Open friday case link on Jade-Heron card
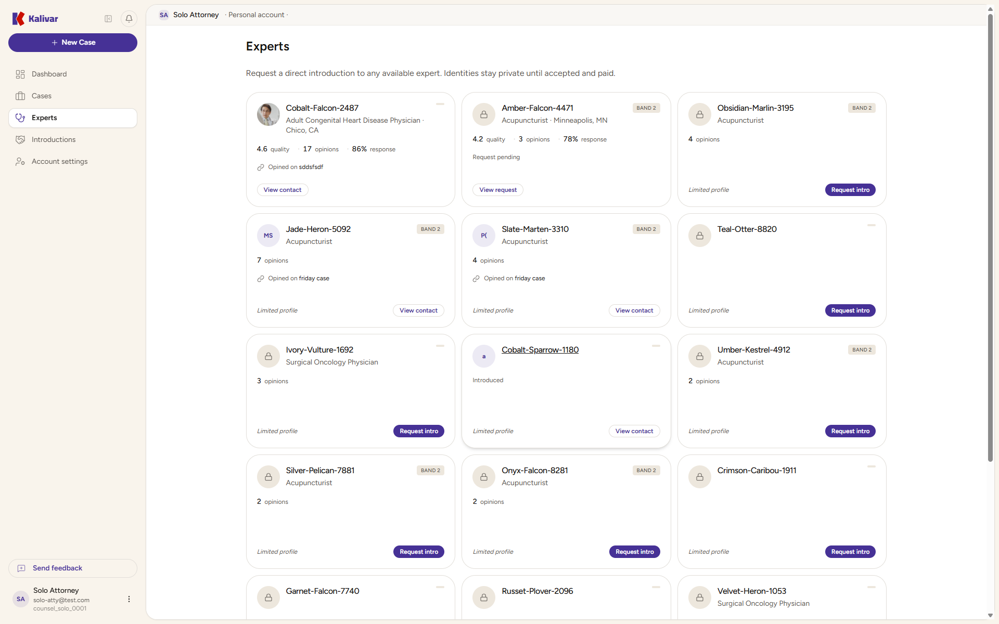Screen dimensions: 999x624 tap(314, 279)
